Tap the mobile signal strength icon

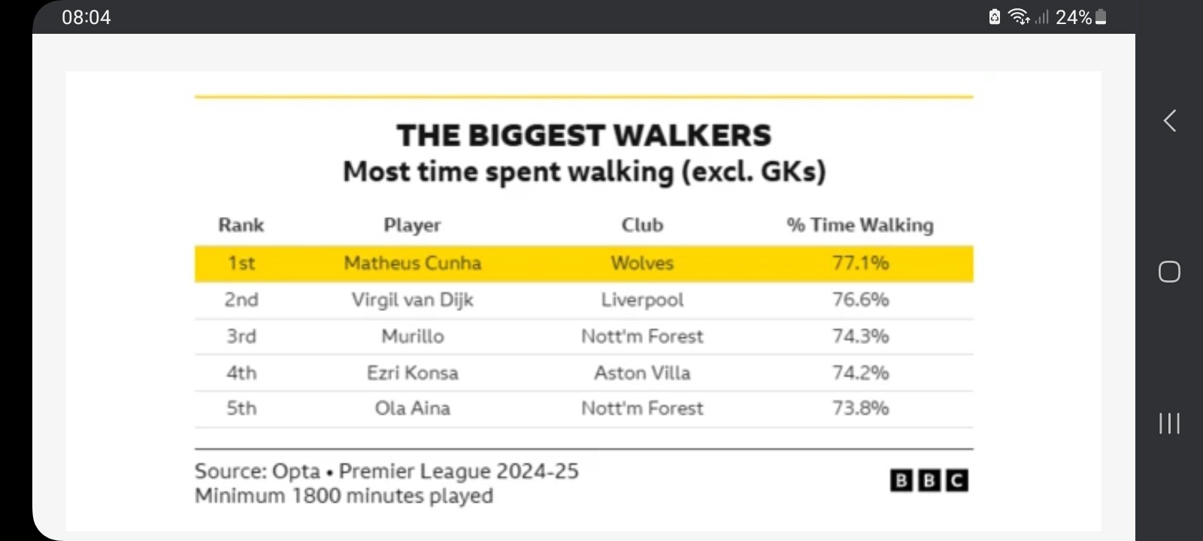pyautogui.click(x=1041, y=17)
